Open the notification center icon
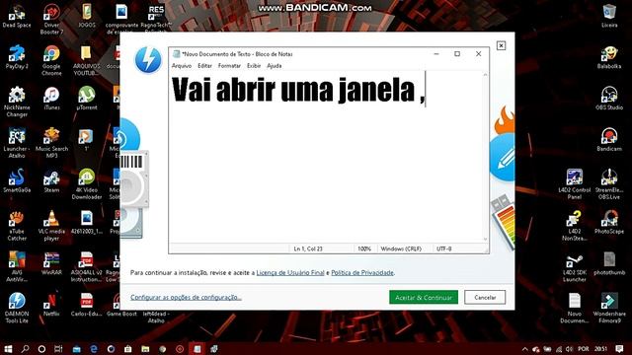632x355 pixels. coord(619,348)
